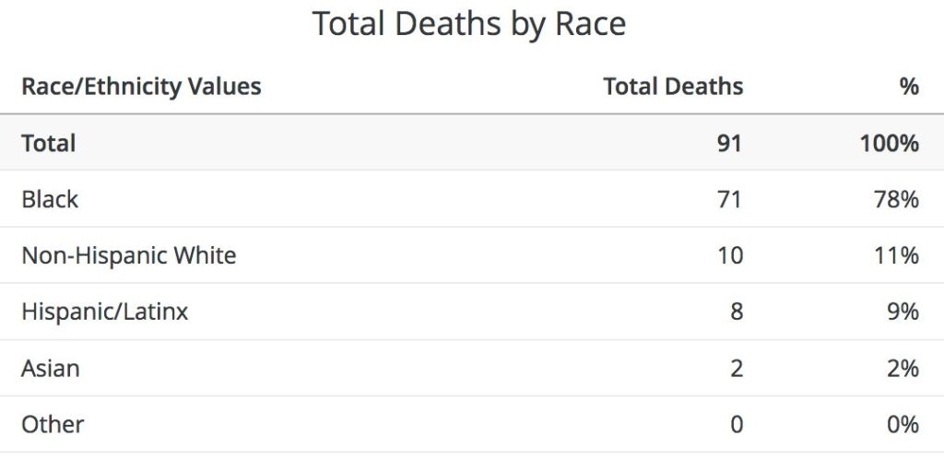Select the Black row label

(x=50, y=199)
